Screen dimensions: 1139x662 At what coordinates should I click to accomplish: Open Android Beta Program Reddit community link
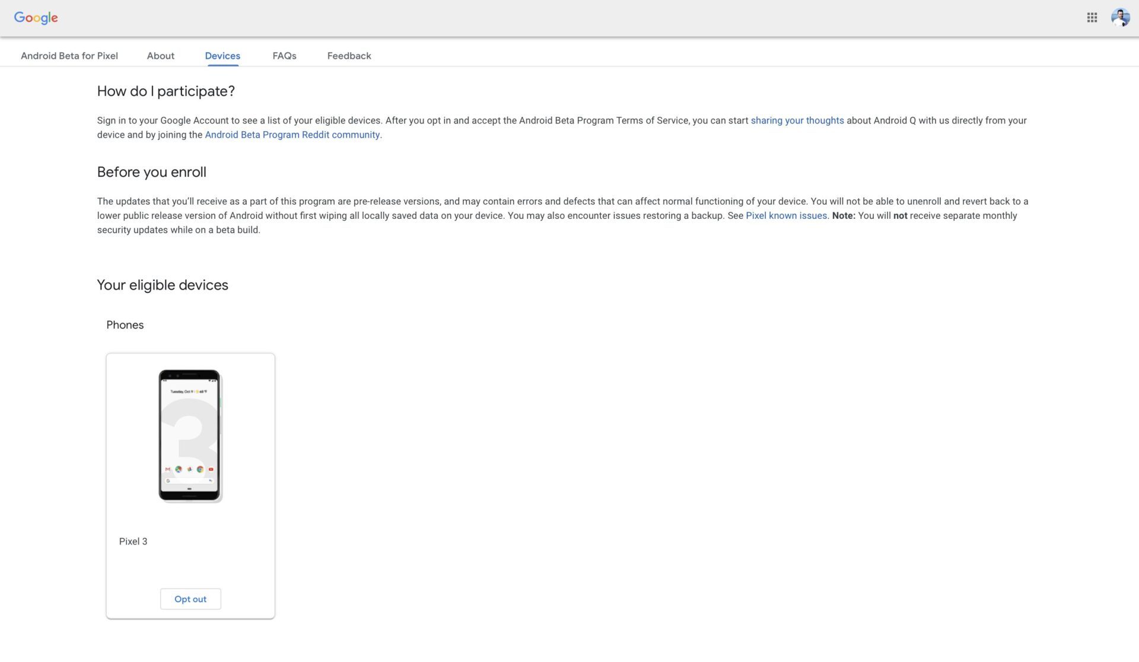point(292,135)
